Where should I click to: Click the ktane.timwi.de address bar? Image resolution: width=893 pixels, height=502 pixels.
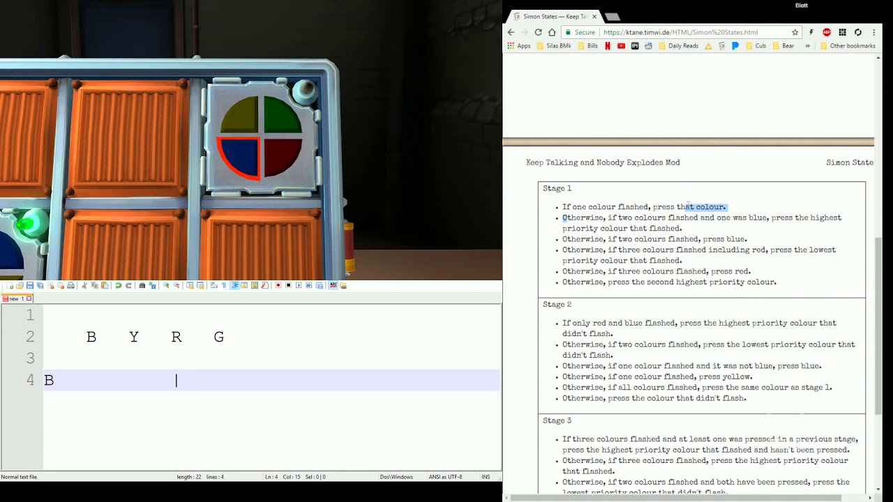tap(681, 32)
